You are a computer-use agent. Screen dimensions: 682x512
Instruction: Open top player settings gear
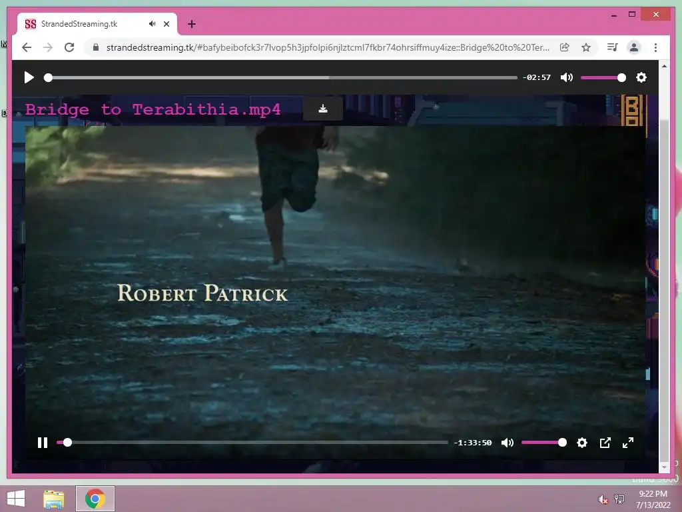[641, 77]
